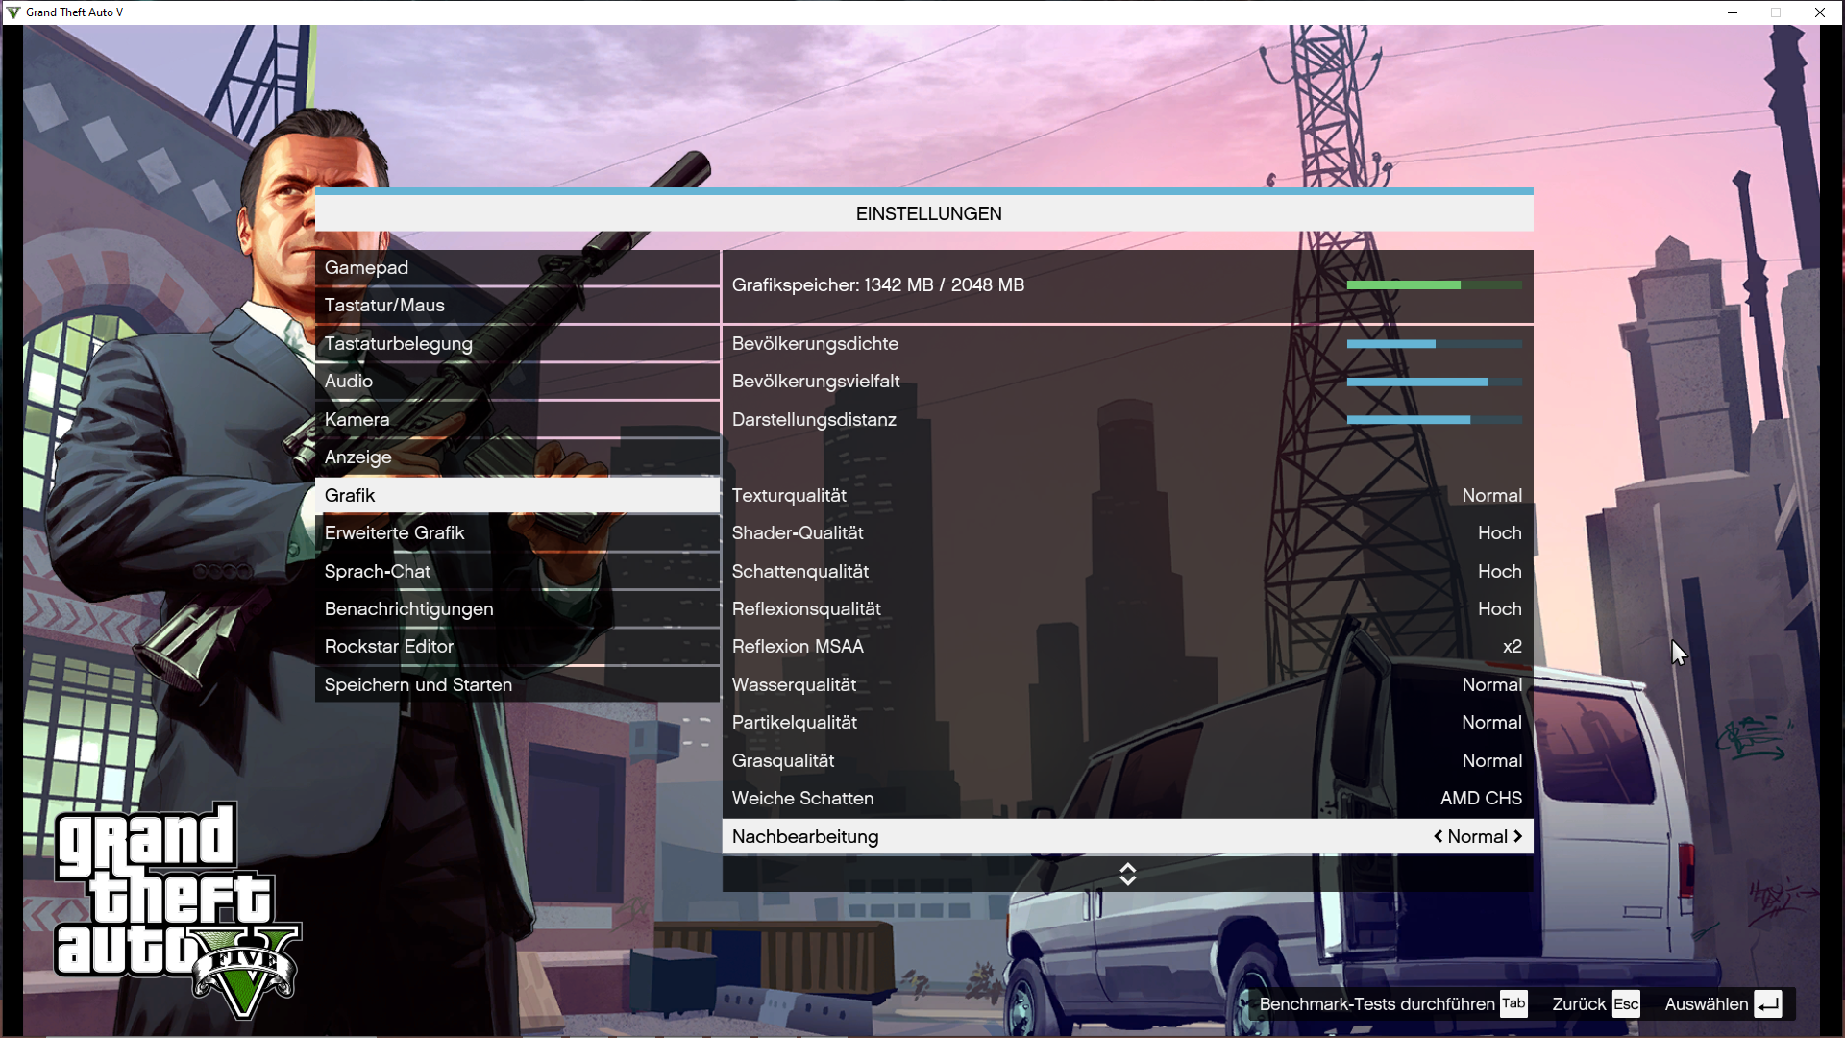Click the Darstellungsdistanz slider bar

pos(1434,419)
